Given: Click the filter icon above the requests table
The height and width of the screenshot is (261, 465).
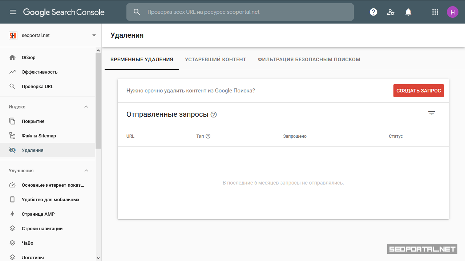Looking at the screenshot, I should [x=432, y=113].
